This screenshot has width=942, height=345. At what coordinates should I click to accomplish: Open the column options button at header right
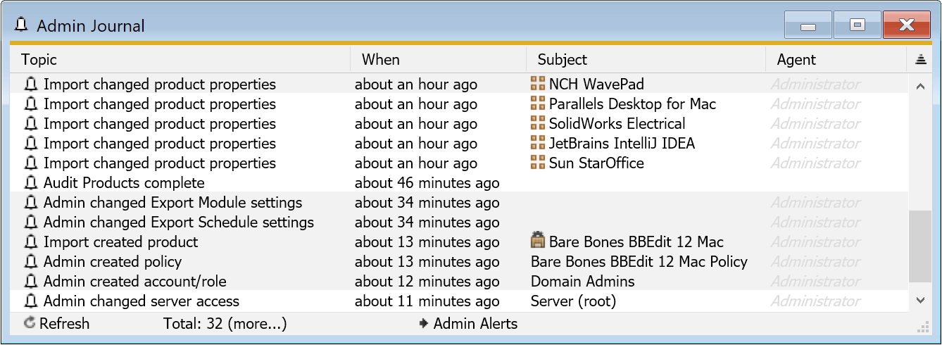921,60
